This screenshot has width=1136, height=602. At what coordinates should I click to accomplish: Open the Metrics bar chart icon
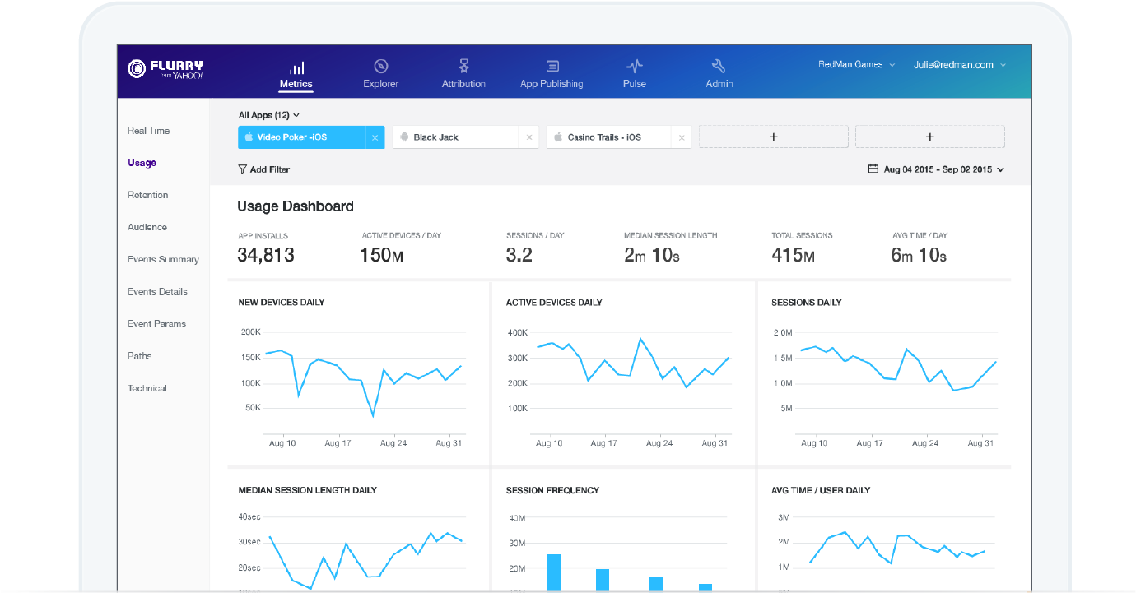point(296,67)
